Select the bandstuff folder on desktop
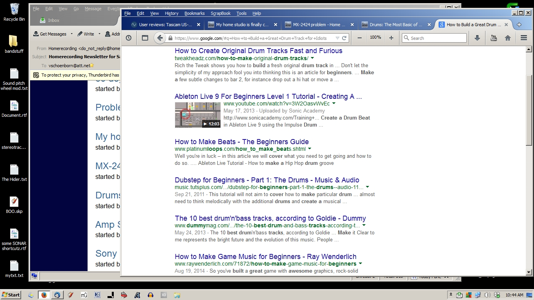 point(14,44)
